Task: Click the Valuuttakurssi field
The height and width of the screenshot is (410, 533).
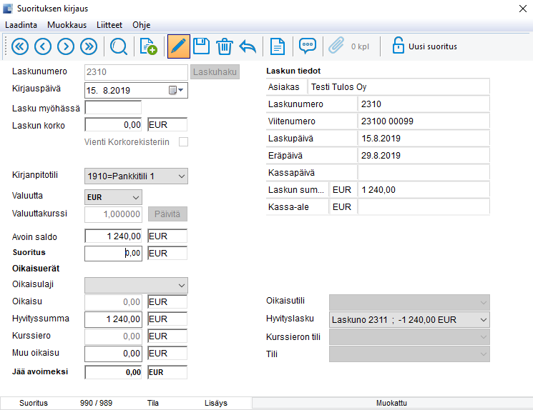Action: [x=113, y=214]
